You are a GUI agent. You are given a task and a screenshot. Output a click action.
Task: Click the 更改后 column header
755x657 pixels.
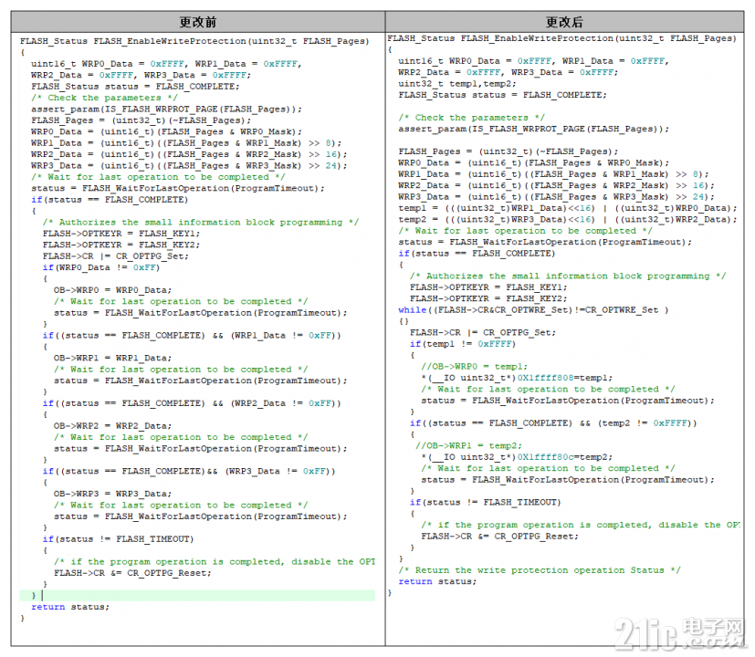tap(564, 22)
